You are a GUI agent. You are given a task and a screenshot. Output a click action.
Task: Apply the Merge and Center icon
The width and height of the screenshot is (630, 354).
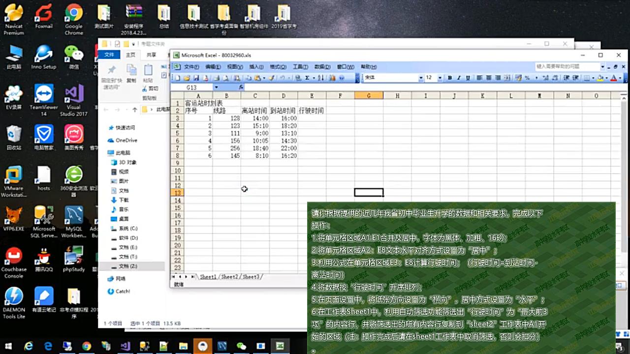tap(506, 78)
